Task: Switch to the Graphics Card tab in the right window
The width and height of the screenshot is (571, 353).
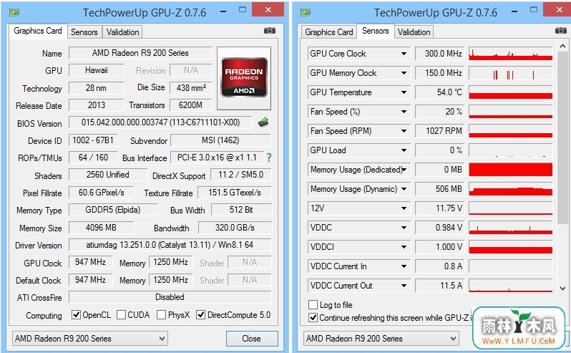Action: click(329, 32)
